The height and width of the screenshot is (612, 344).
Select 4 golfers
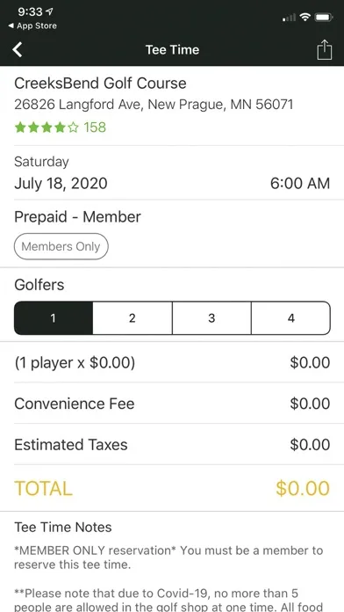(x=291, y=318)
